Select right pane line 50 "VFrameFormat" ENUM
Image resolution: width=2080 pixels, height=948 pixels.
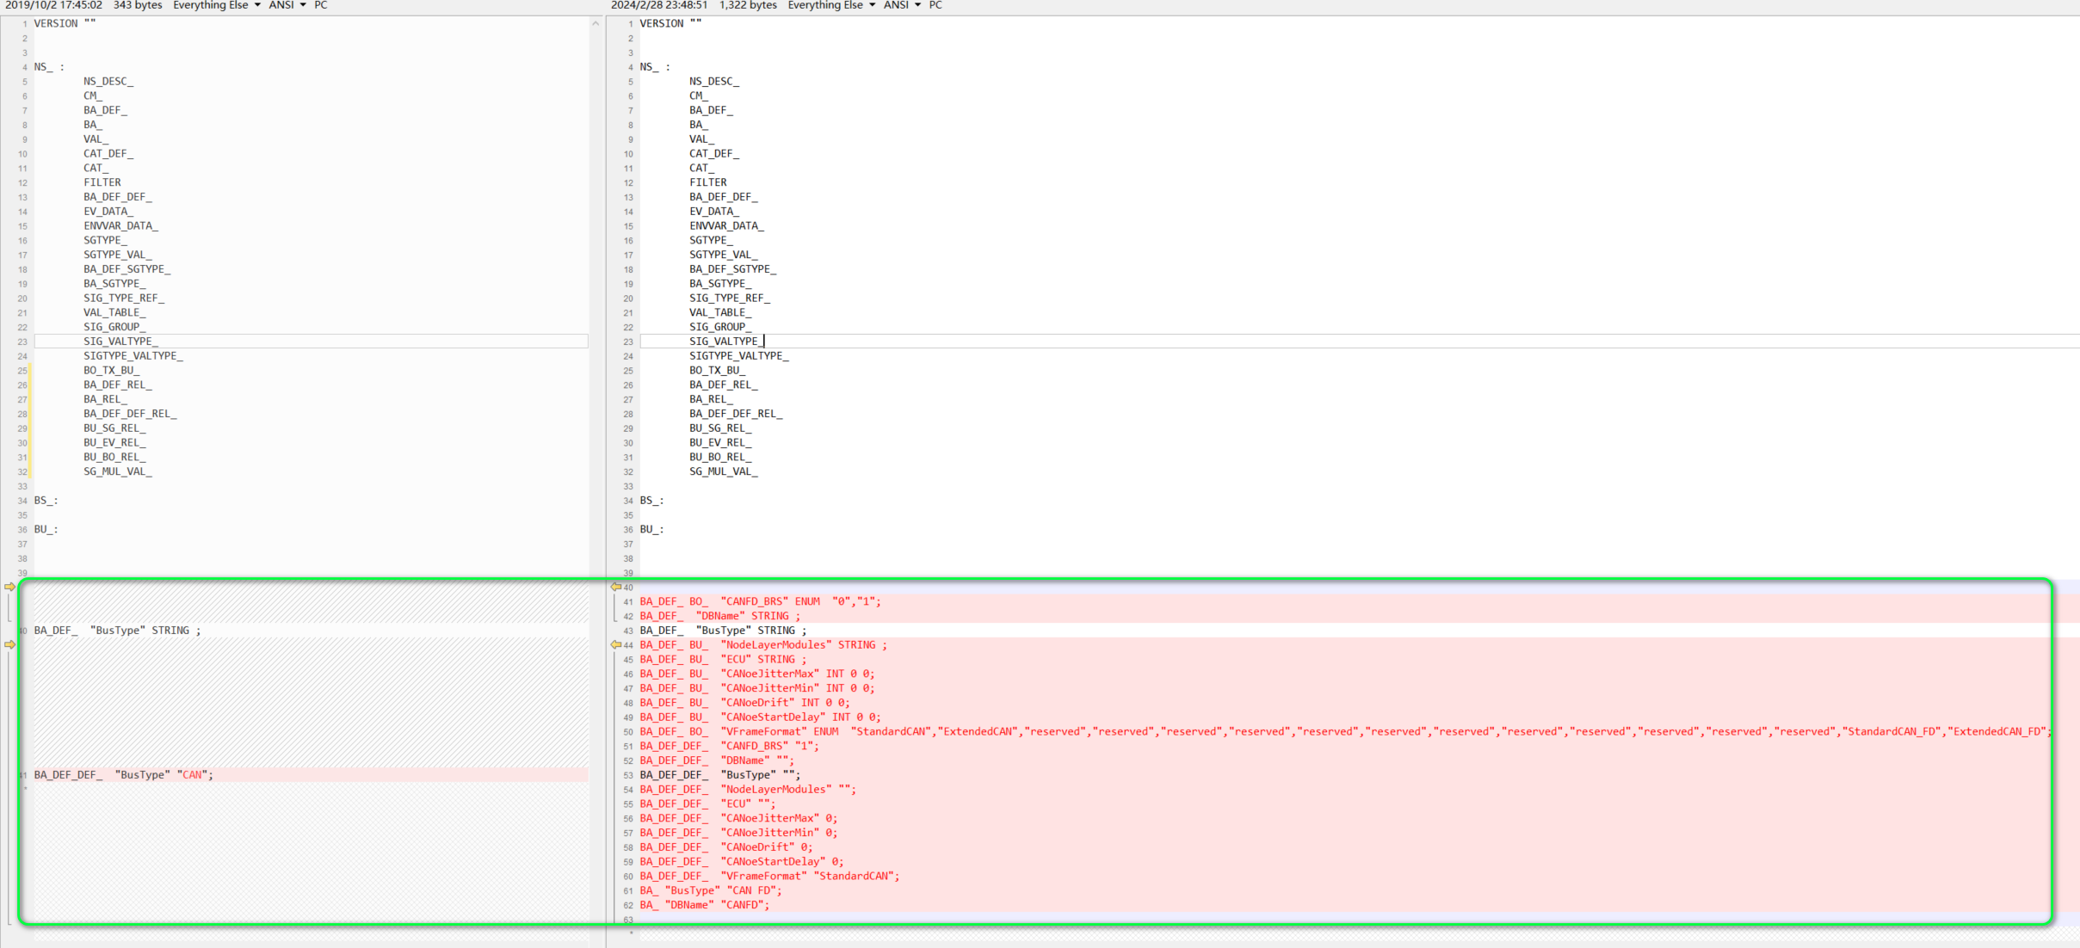tap(1345, 732)
